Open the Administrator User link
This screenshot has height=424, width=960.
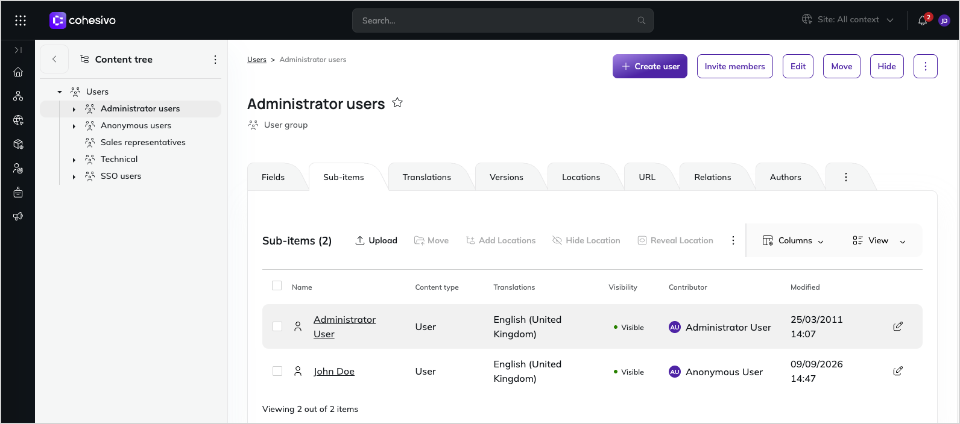tap(344, 326)
